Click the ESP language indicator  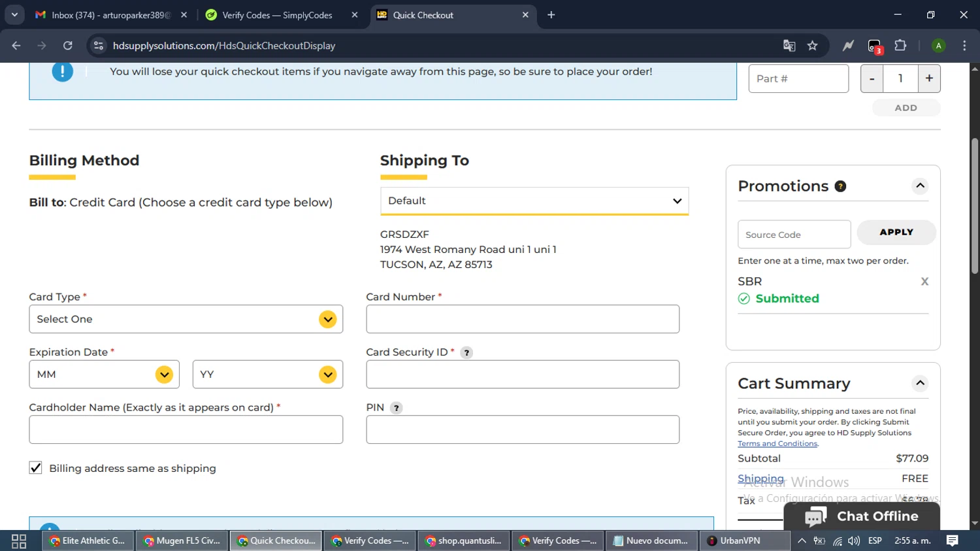pos(875,541)
